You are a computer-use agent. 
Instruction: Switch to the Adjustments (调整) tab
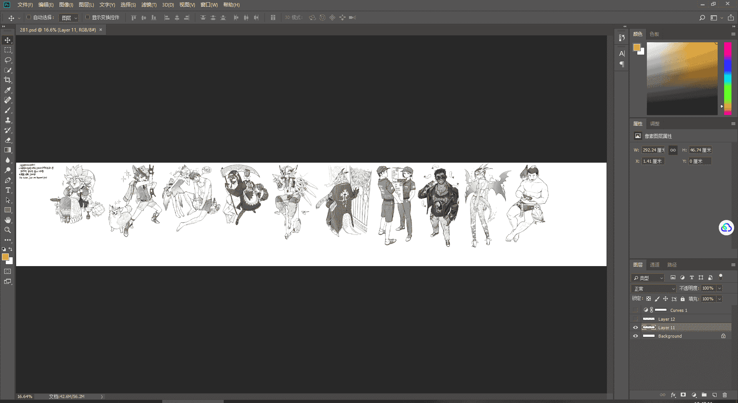pyautogui.click(x=655, y=124)
